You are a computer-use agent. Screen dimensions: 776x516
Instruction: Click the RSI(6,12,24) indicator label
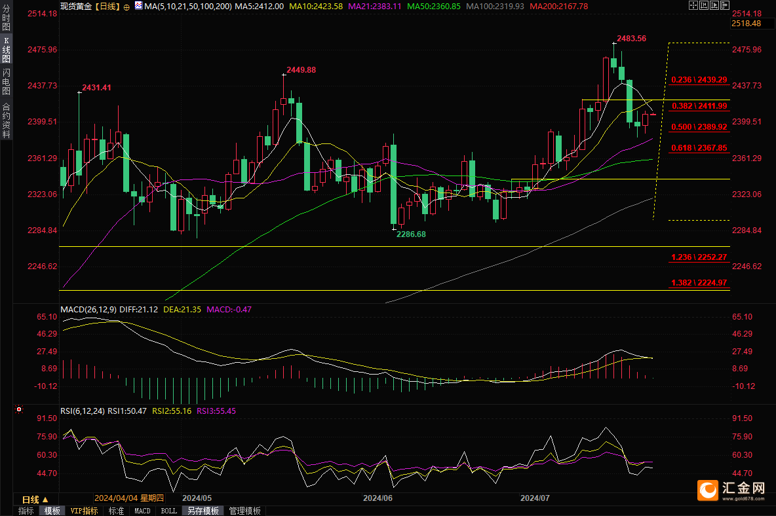tap(83, 411)
